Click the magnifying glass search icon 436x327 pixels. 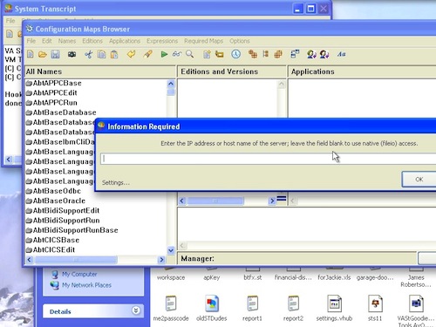(x=189, y=54)
